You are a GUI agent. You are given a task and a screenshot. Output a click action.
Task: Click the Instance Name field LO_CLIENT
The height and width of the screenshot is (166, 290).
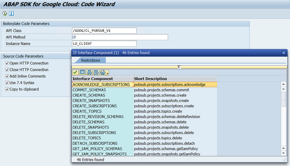[104, 44]
